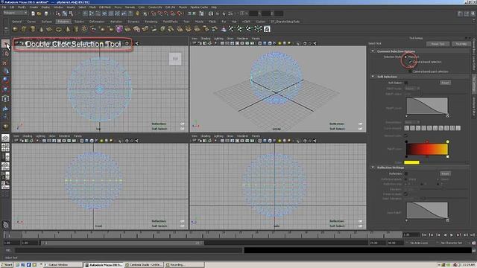The width and height of the screenshot is (477, 268).
Task: Toggle Camera based selection checkbox
Action: tap(410, 62)
